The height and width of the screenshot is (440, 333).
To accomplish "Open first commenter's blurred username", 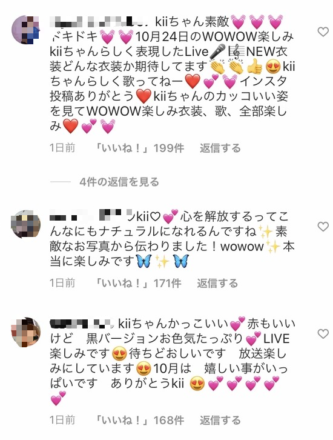I will tap(101, 21).
